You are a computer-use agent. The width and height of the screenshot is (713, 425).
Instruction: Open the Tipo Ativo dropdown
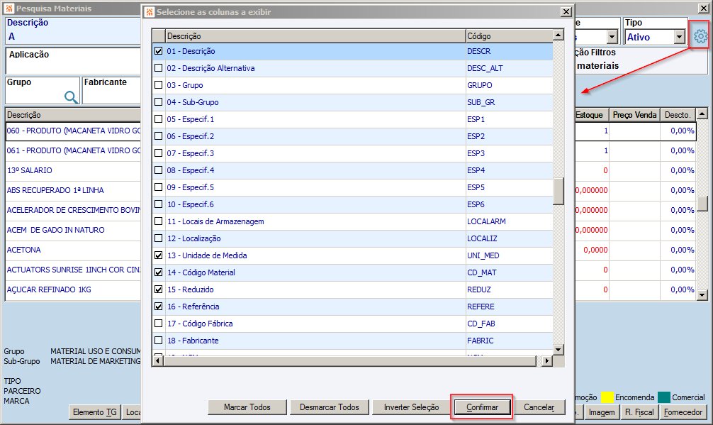pos(680,37)
